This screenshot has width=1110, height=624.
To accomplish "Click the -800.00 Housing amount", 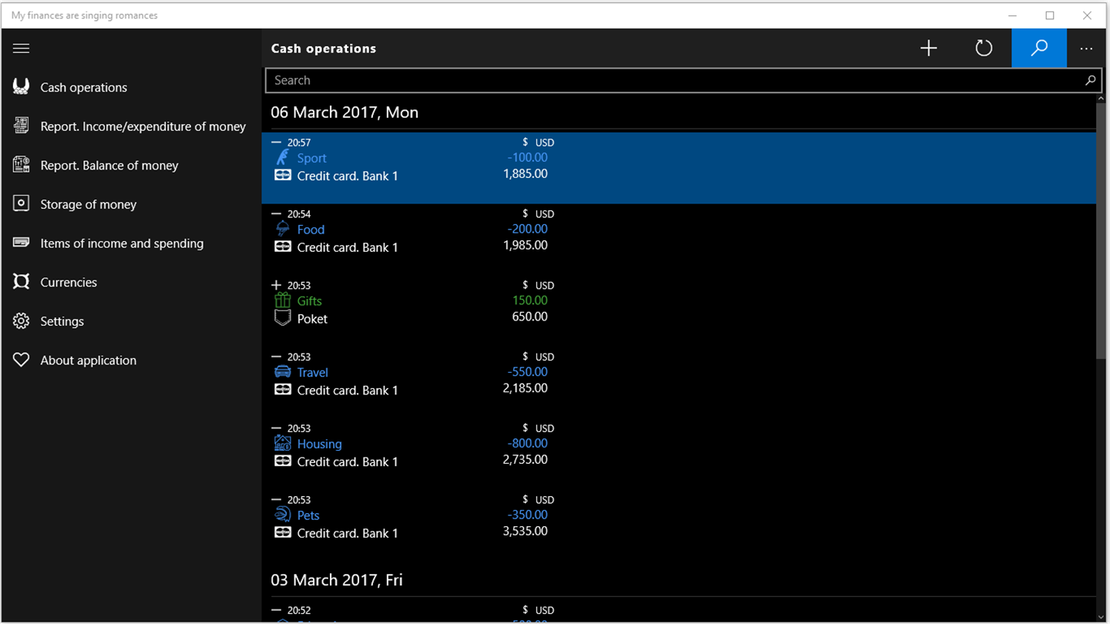I will [x=527, y=443].
